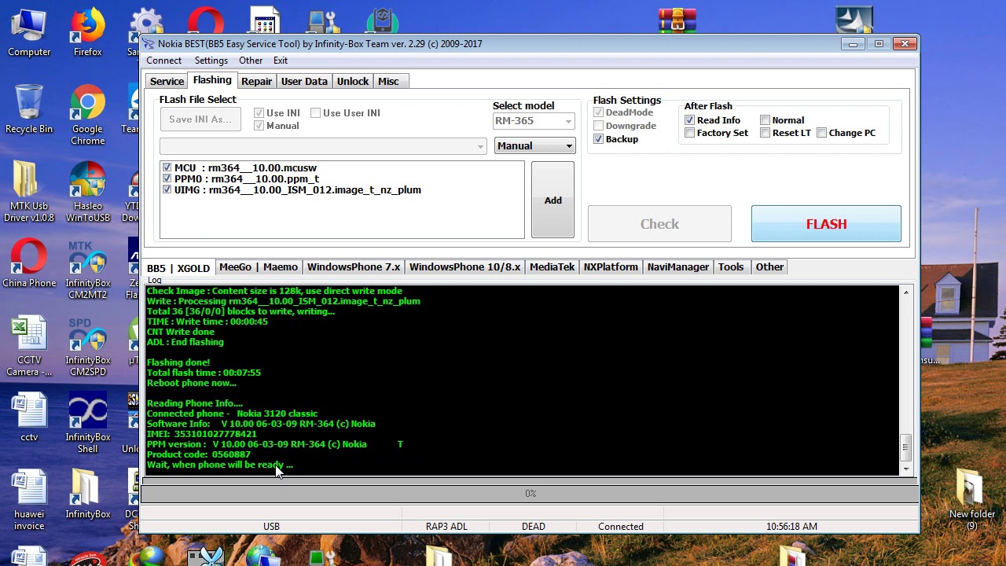The image size is (1006, 566).
Task: Click the 0% flash progress bar
Action: pos(530,494)
